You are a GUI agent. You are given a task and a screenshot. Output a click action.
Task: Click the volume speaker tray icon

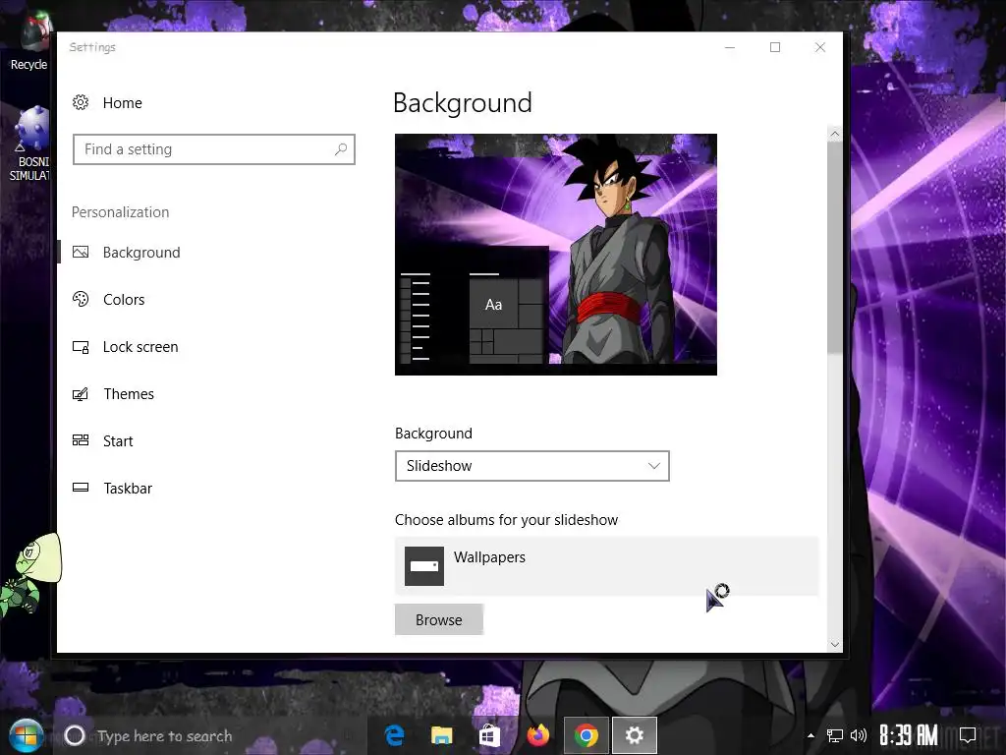(x=858, y=735)
